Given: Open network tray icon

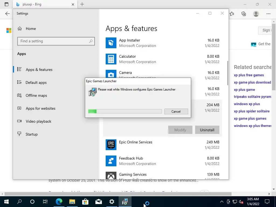Looking at the screenshot, I should coord(235,202).
